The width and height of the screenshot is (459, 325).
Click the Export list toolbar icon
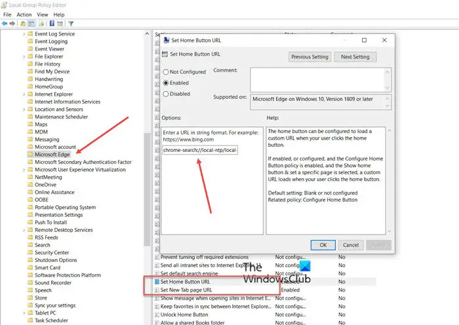pyautogui.click(x=41, y=24)
